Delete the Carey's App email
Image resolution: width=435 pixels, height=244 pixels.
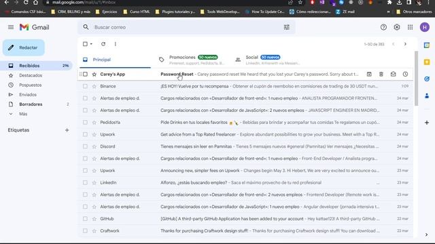[381, 74]
